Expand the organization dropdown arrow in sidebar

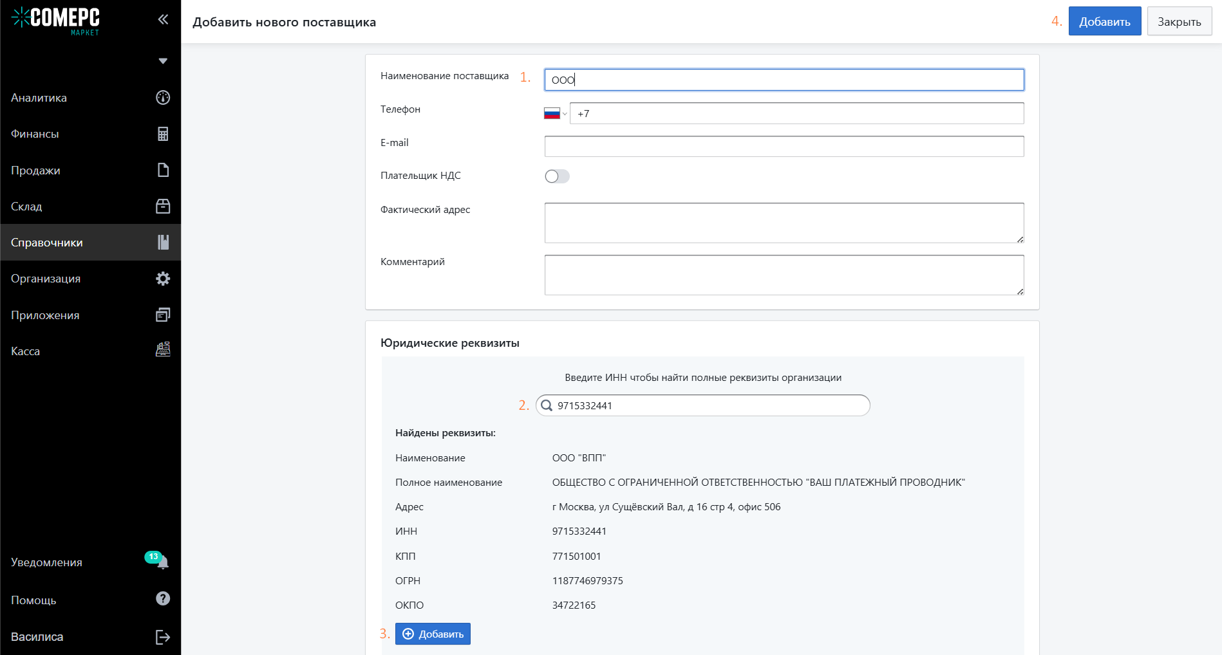[163, 61]
